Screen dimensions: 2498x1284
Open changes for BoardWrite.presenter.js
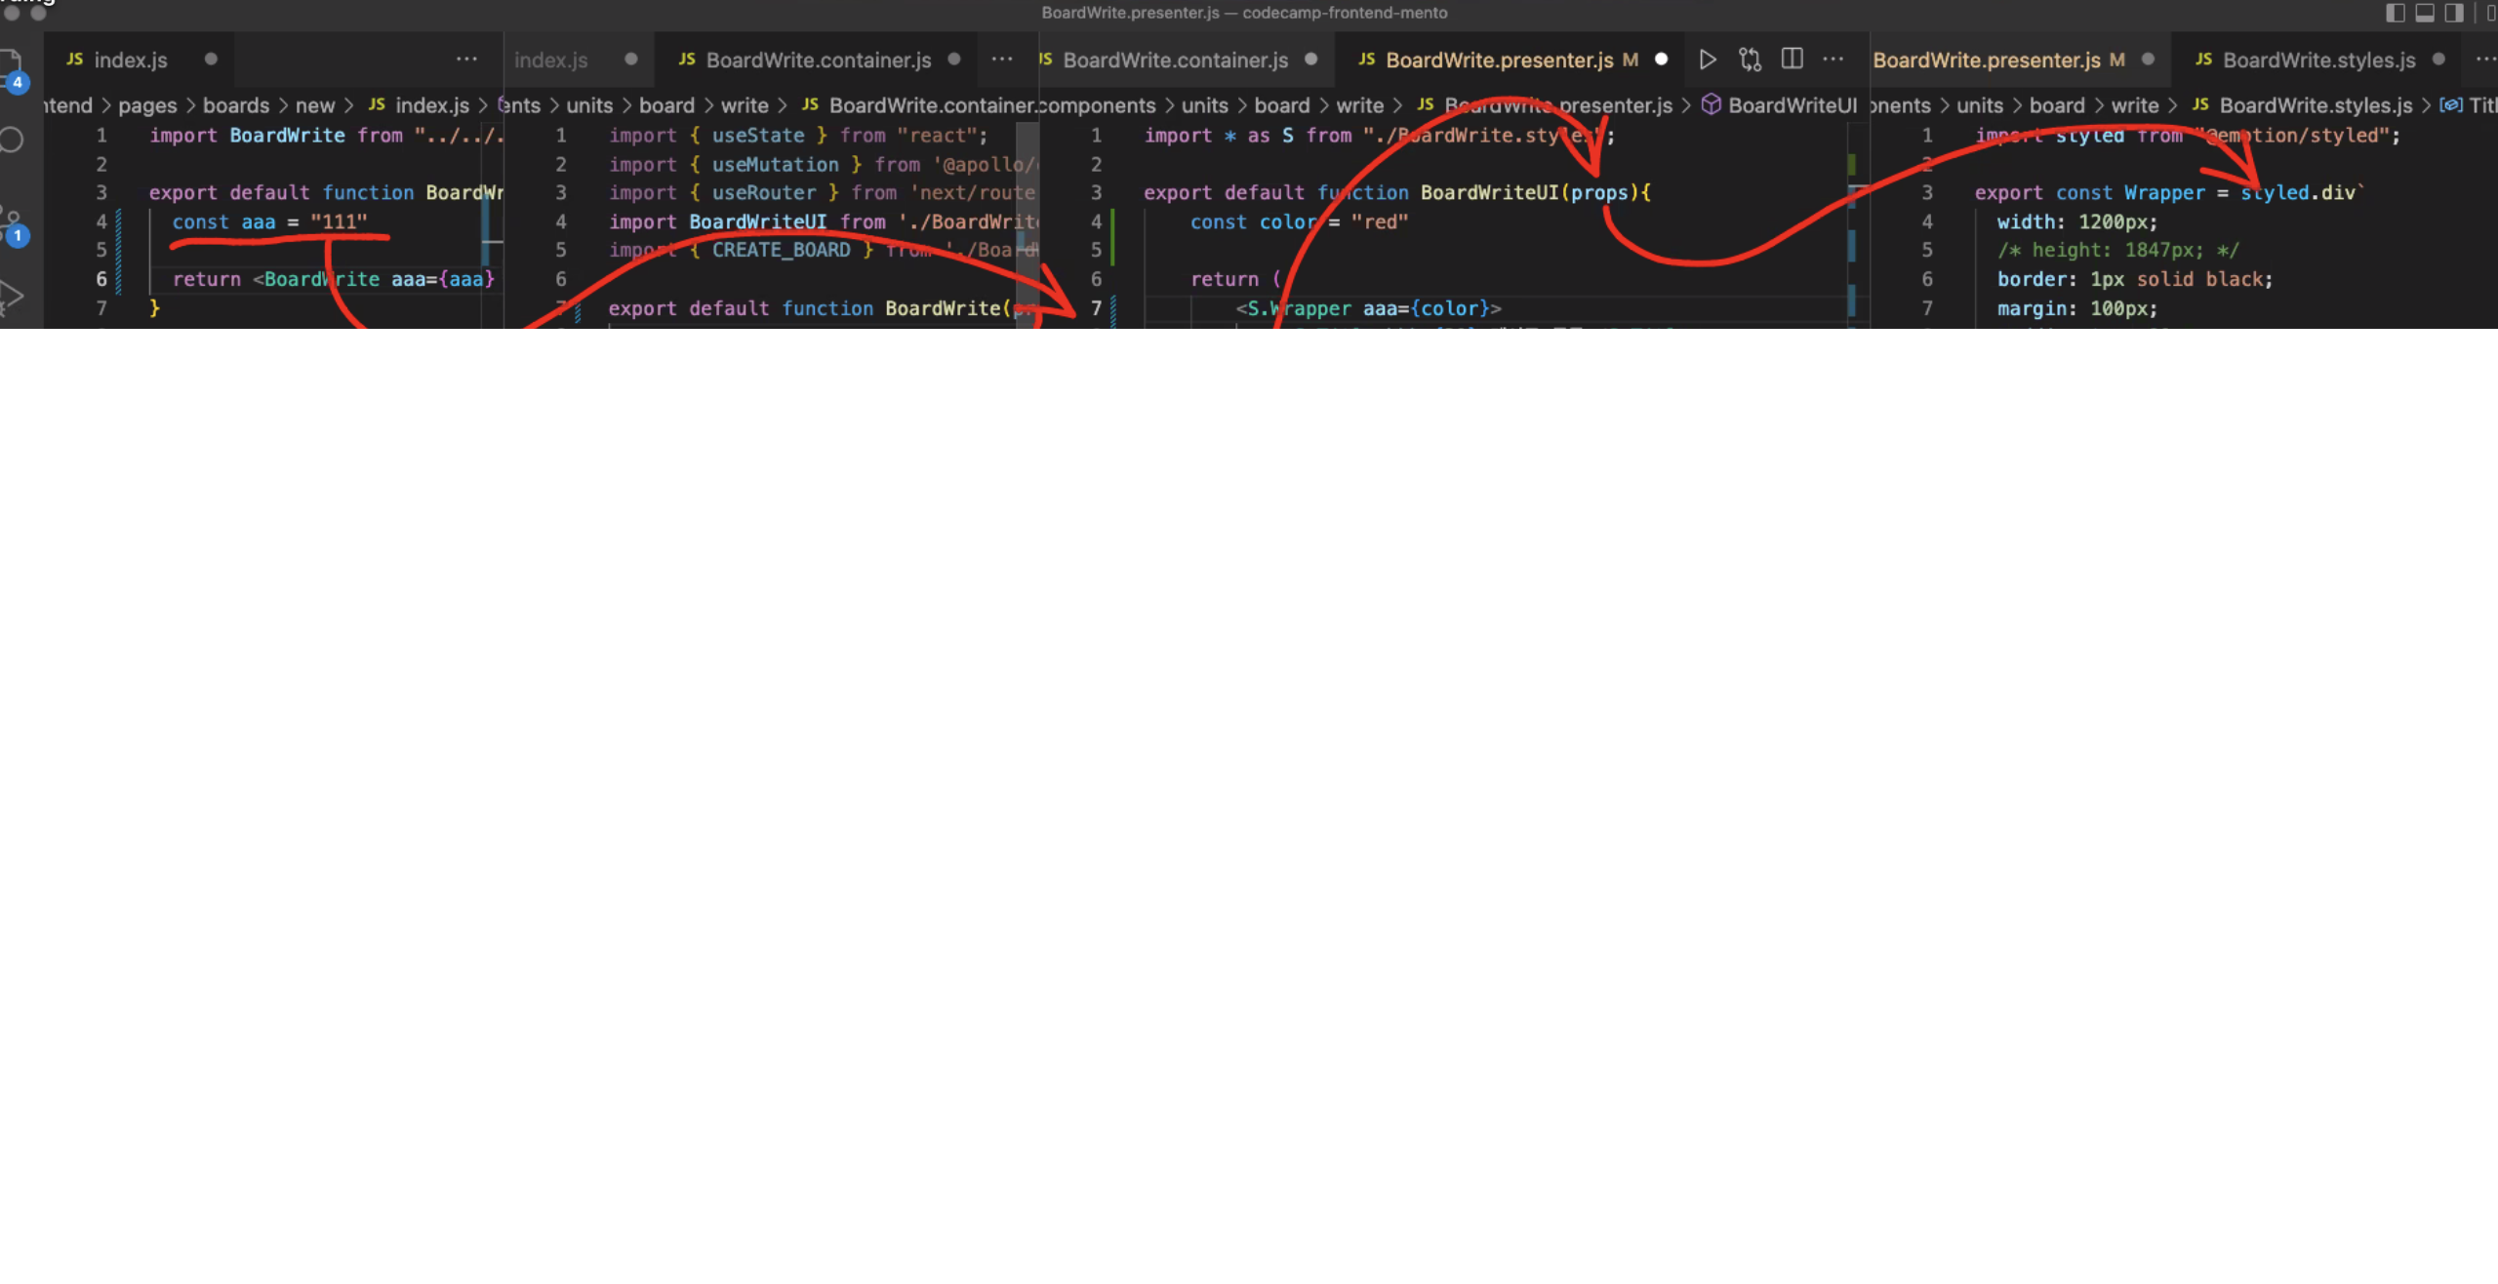(x=1751, y=60)
